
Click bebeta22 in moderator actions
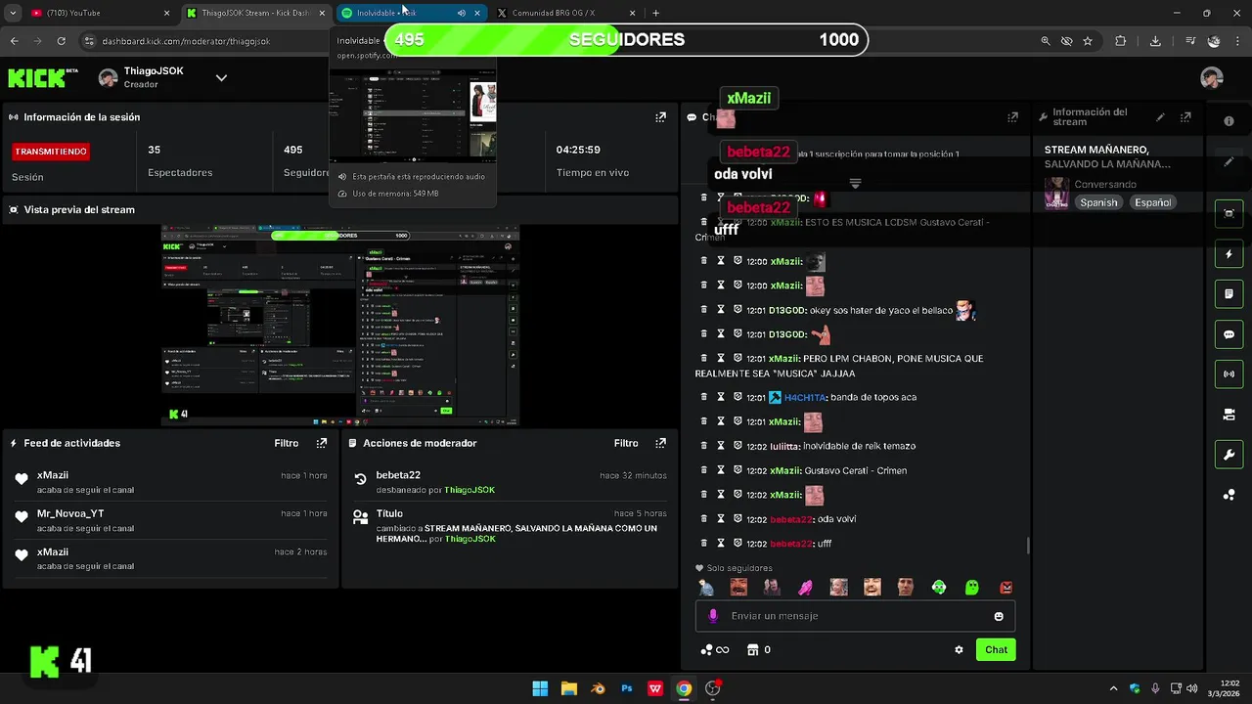click(398, 475)
